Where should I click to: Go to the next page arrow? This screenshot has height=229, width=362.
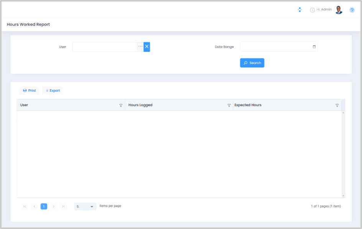click(54, 206)
